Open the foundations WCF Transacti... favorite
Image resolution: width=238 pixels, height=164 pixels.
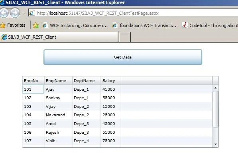coord(144,25)
